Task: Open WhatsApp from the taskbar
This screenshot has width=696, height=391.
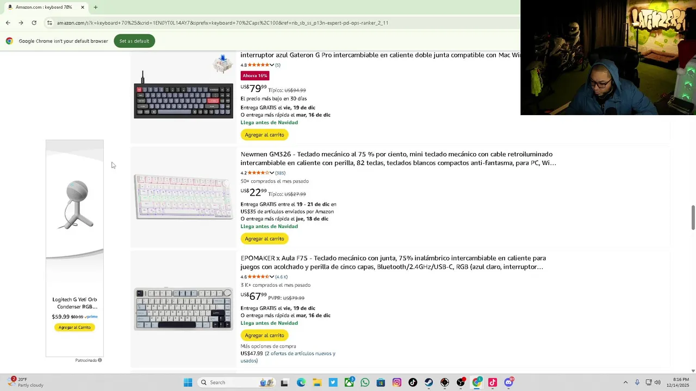Action: [365, 382]
